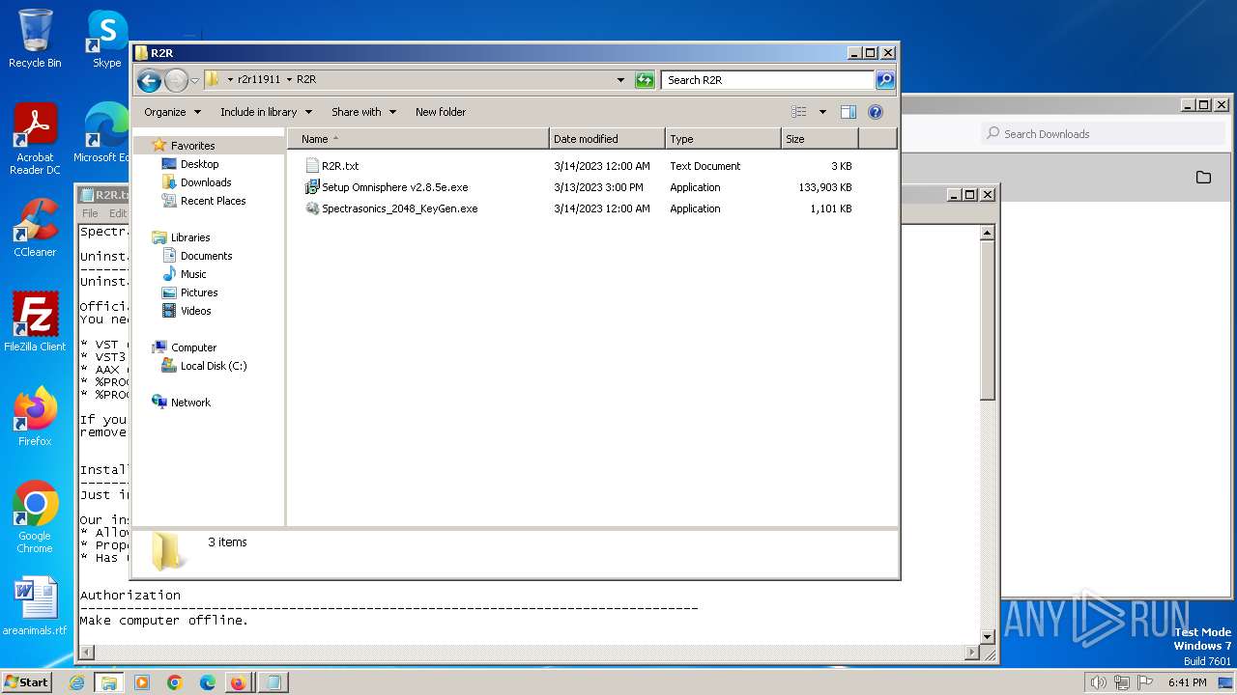Open Internet Explorer from the taskbar
This screenshot has width=1237, height=695.
(x=77, y=682)
